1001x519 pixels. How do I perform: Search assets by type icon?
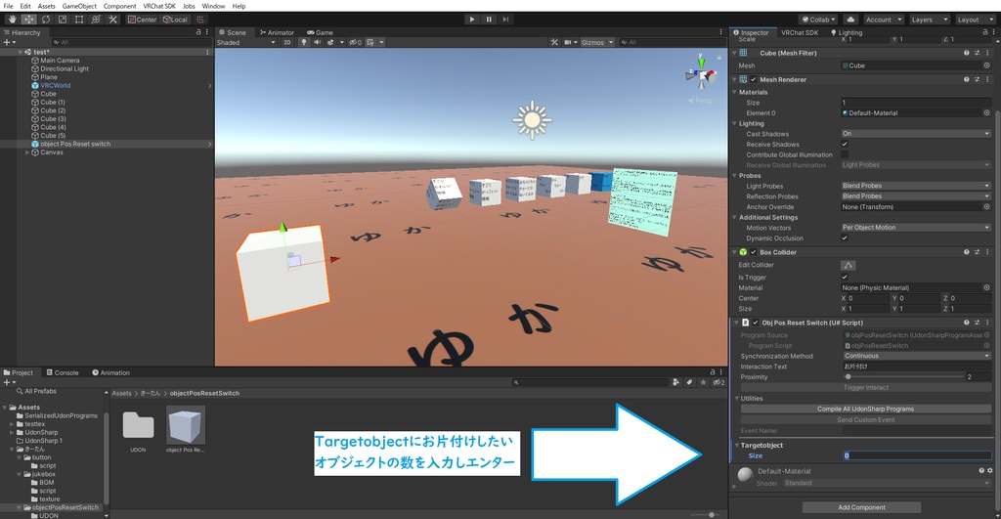(x=675, y=382)
